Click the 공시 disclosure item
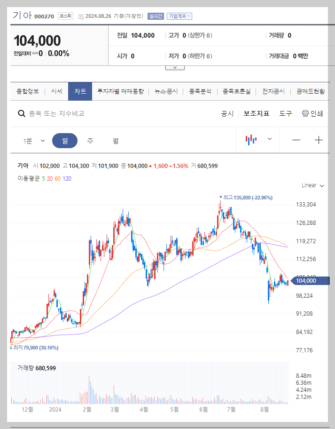This screenshot has width=335, height=429. (x=227, y=113)
